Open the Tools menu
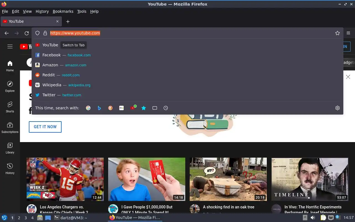355x222 pixels. [x=82, y=11]
